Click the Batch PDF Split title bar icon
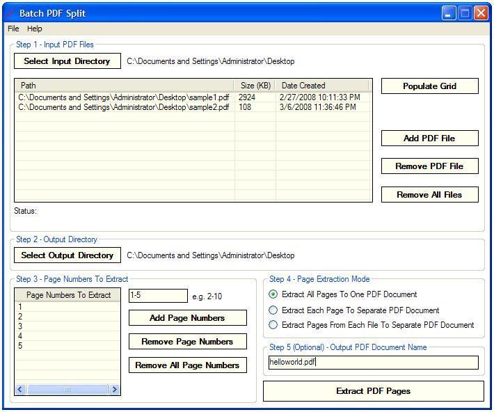 click(10, 13)
